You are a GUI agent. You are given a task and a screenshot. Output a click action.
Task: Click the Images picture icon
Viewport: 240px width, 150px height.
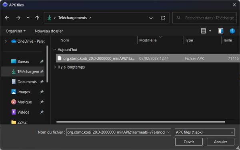(x=14, y=92)
